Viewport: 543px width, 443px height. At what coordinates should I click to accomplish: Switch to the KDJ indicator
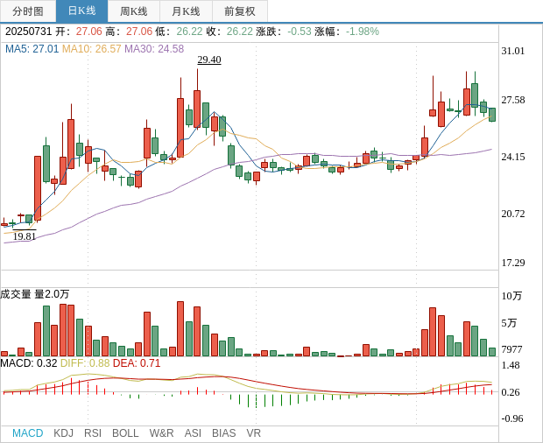click(x=63, y=433)
